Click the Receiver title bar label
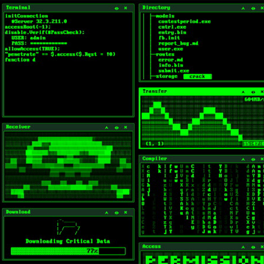 [18, 127]
